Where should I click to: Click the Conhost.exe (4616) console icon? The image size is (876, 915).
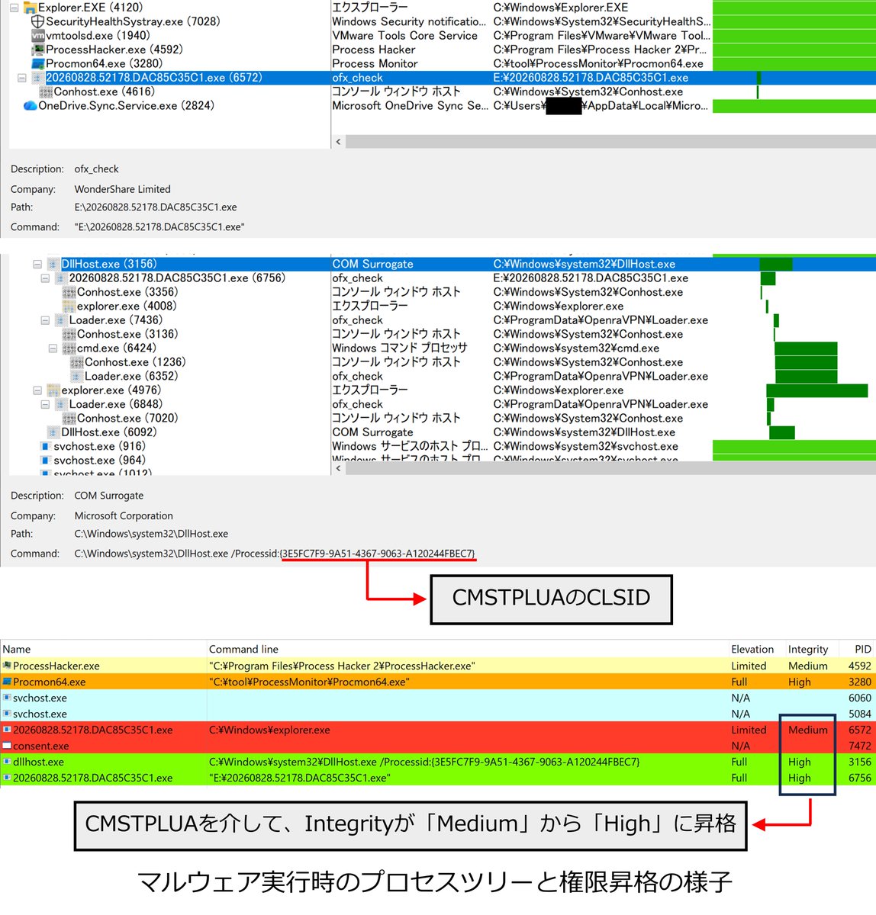46,91
